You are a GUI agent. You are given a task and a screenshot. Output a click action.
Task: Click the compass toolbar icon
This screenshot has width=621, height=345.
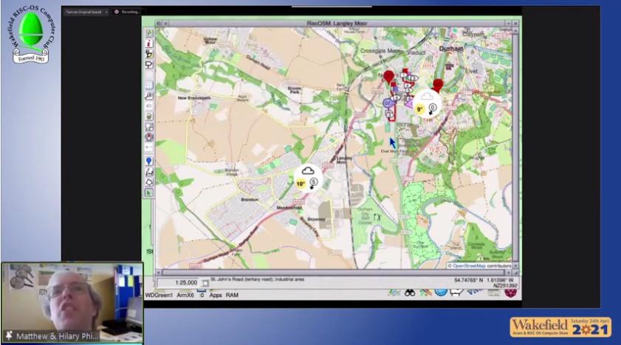tap(149, 136)
